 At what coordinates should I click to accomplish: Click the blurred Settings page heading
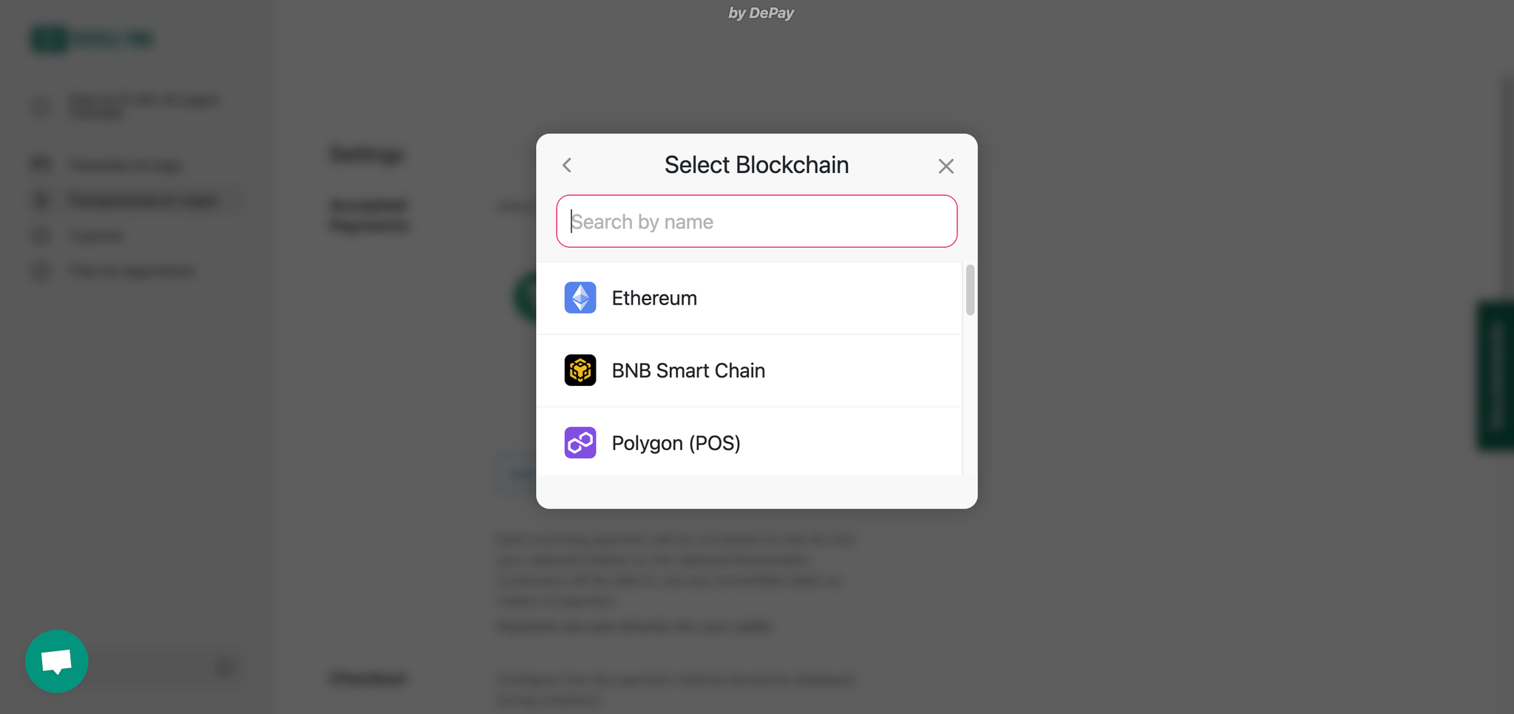pyautogui.click(x=367, y=154)
